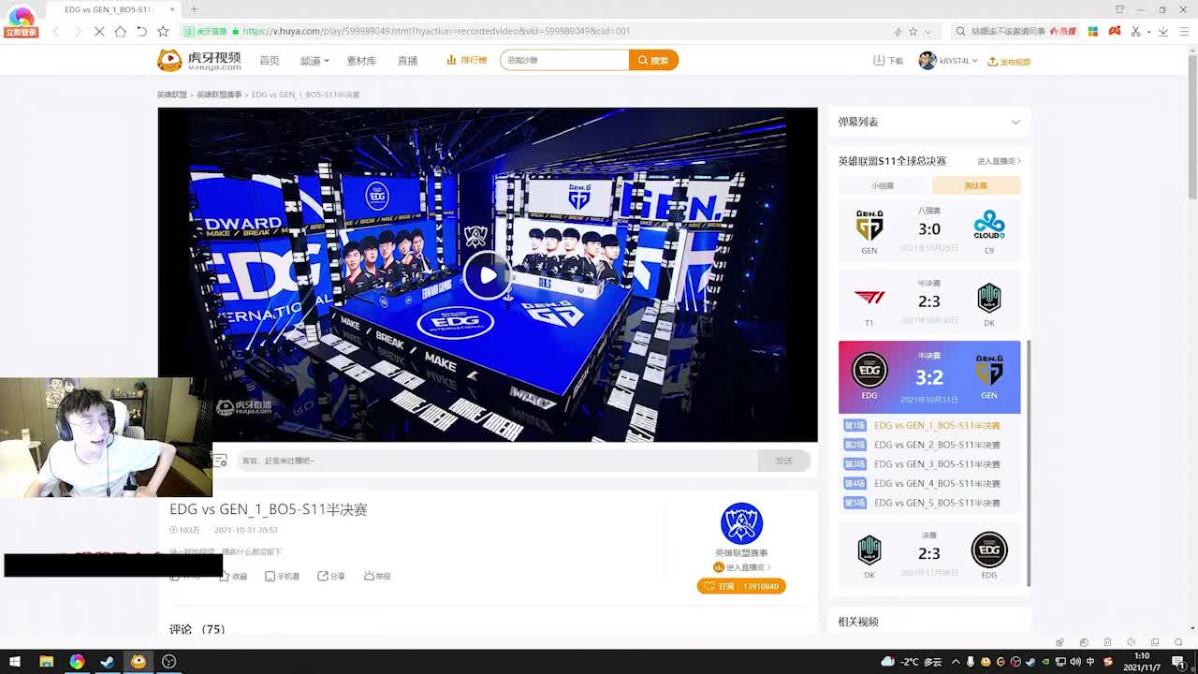Click 发布视频 upload video link
The height and width of the screenshot is (674, 1198).
pyautogui.click(x=1009, y=62)
